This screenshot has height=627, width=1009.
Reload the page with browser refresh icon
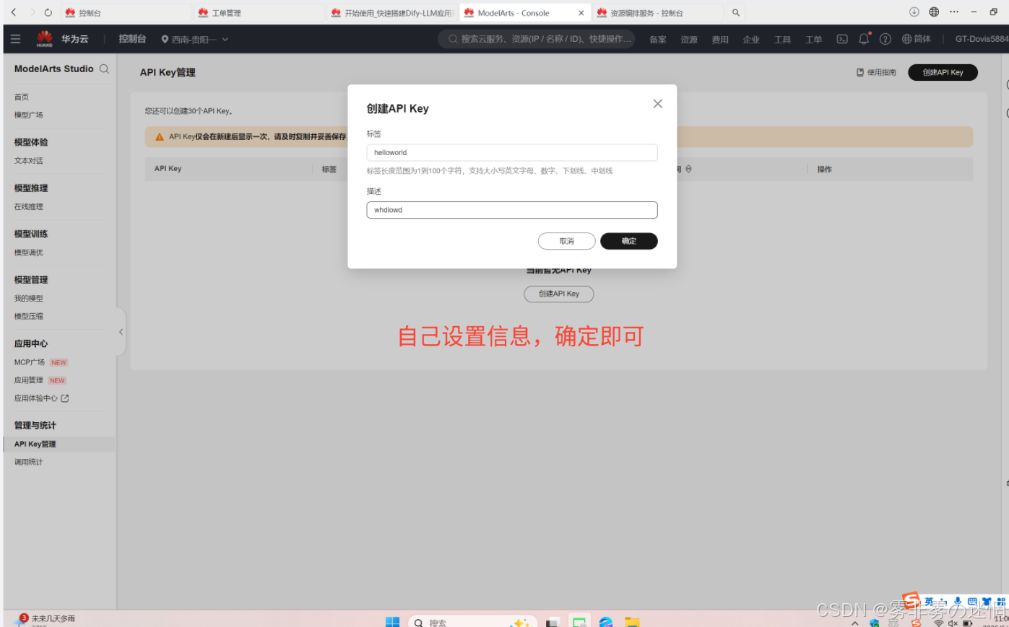click(x=48, y=12)
